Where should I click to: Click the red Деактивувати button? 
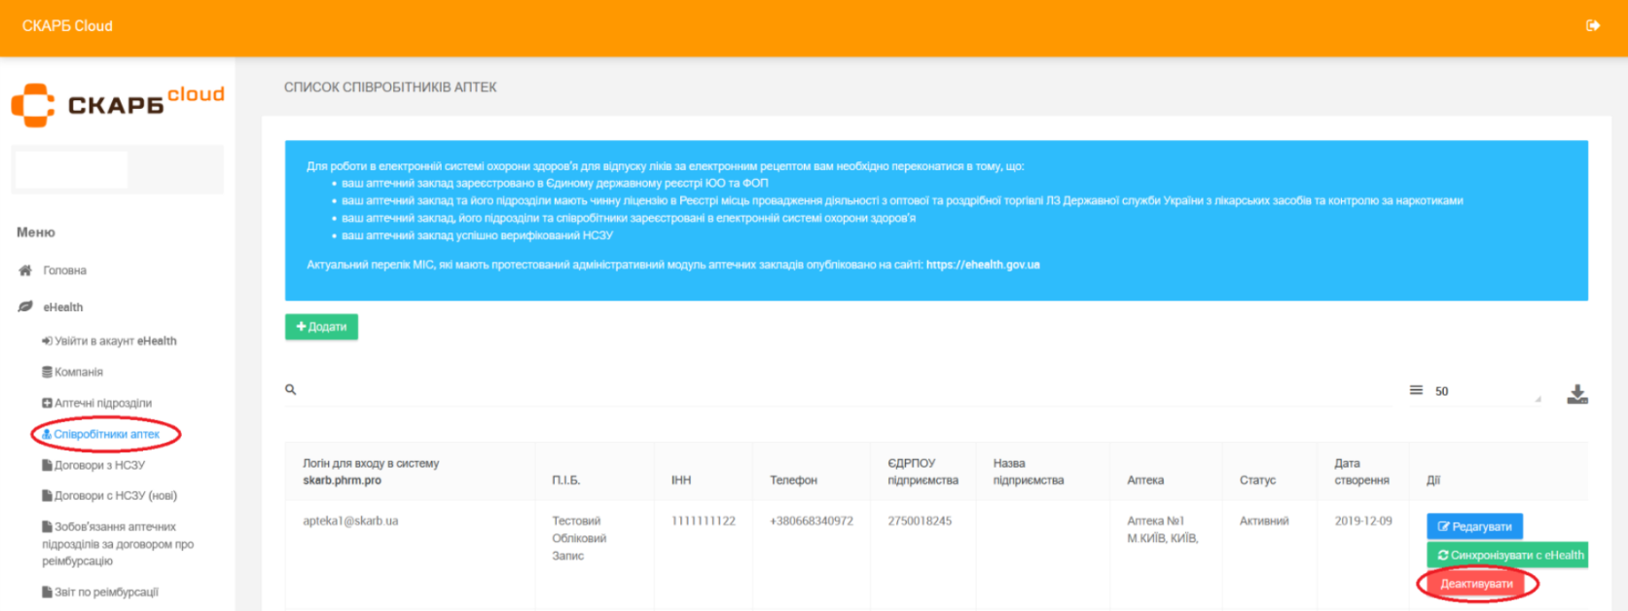(x=1476, y=584)
